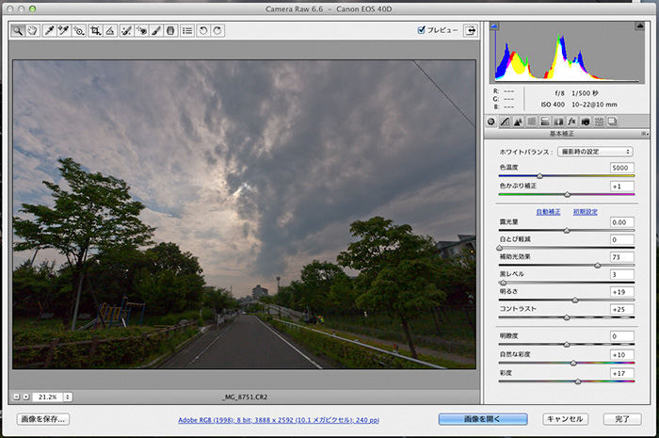Click the コントラスト value field +25
The width and height of the screenshot is (659, 438).
pos(622,309)
